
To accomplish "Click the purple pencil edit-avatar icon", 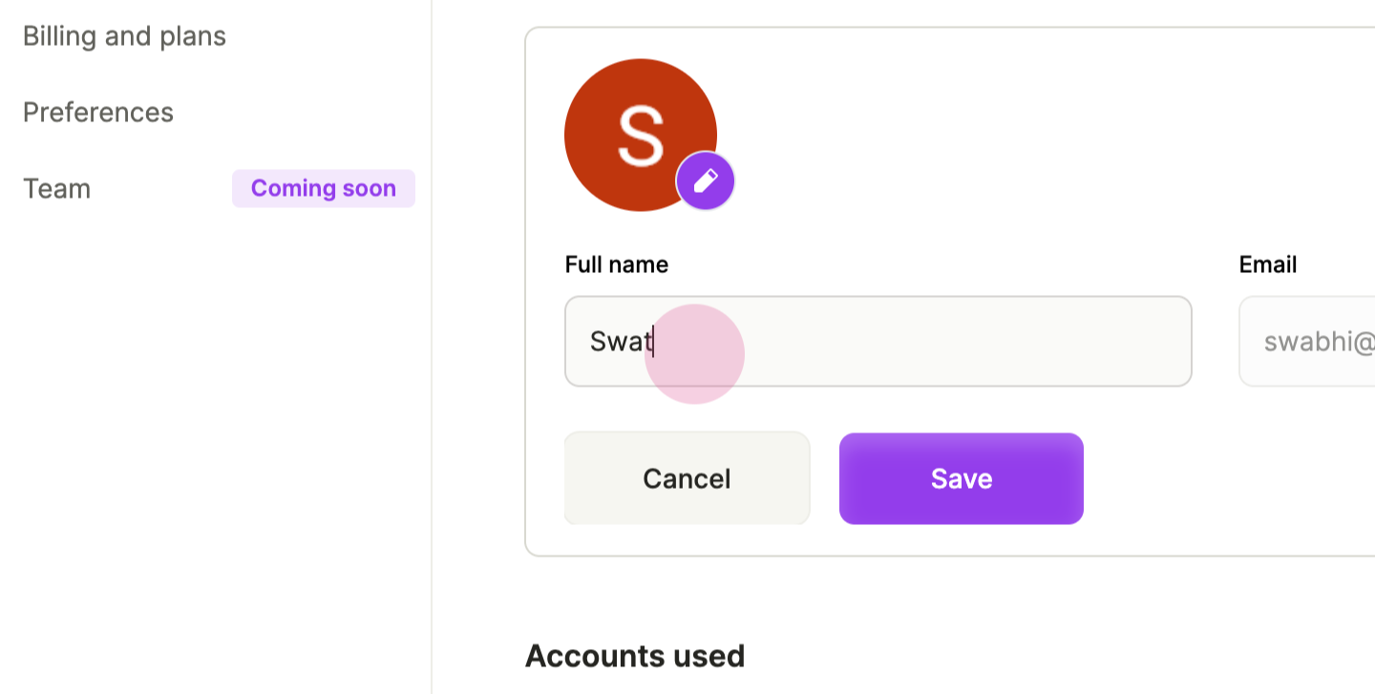I will (706, 180).
